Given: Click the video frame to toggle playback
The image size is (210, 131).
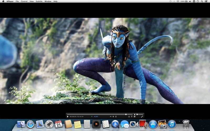Looking at the screenshot, I should pyautogui.click(x=105, y=61).
